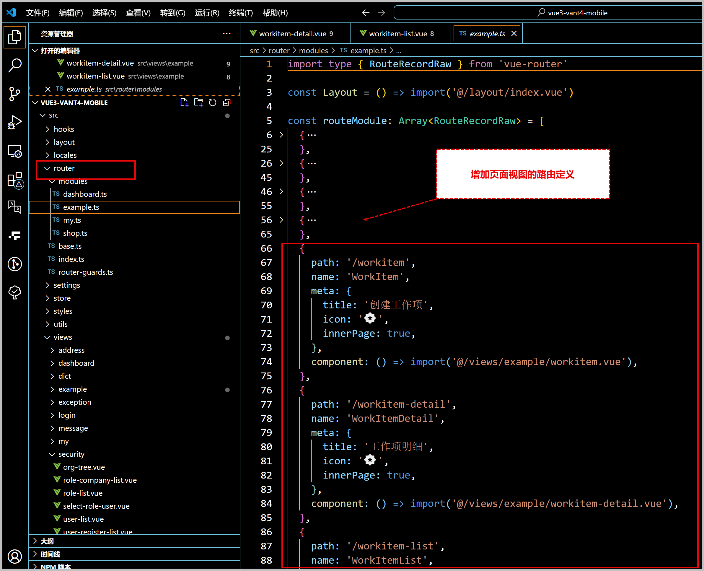Collapse all folders in explorer

pyautogui.click(x=227, y=103)
